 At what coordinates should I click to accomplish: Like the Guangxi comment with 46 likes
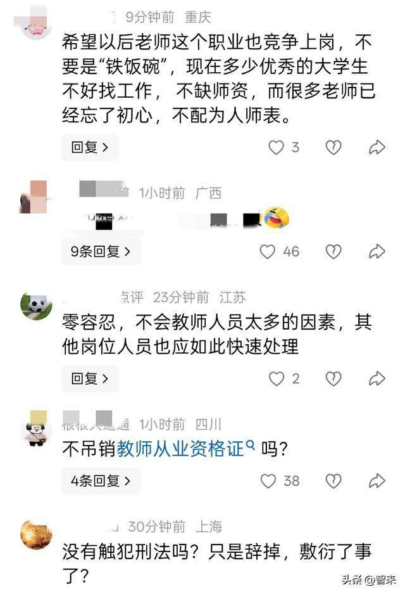tap(267, 252)
